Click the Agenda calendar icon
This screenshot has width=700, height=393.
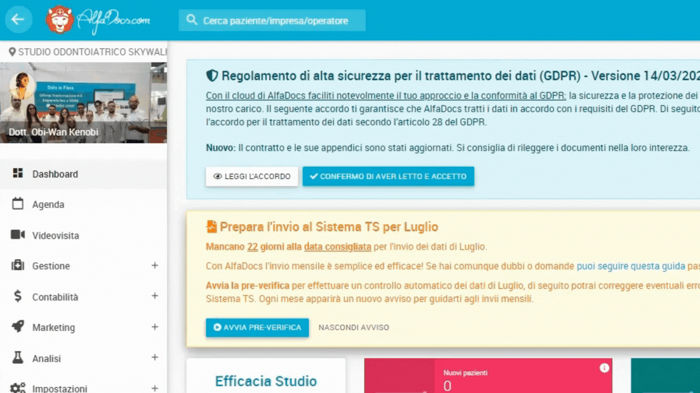coord(17,204)
